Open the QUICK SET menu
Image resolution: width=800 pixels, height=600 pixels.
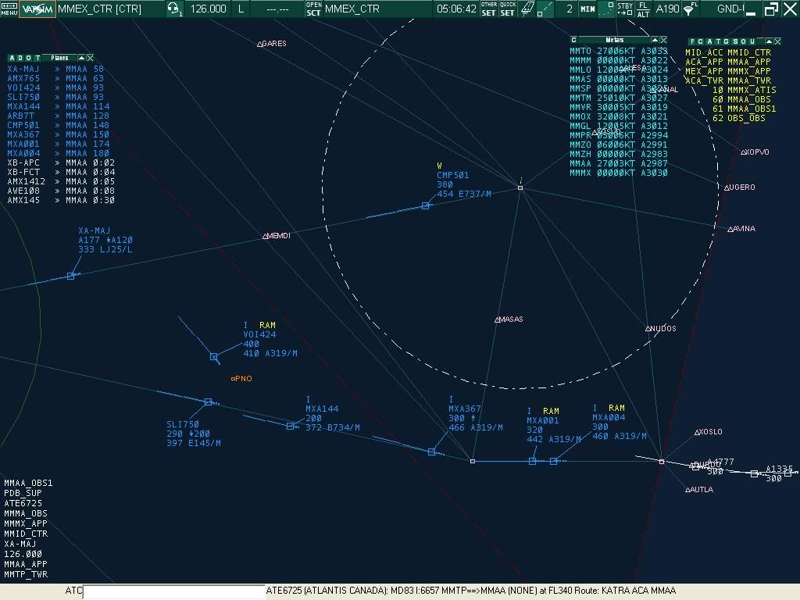point(508,9)
